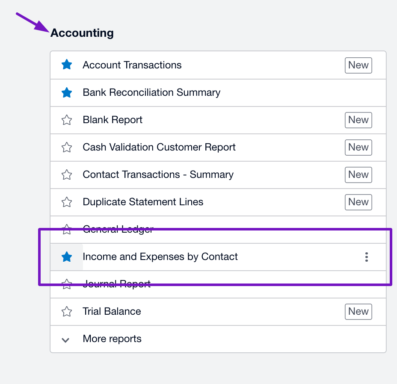Unstar Income and Expenses by Contact
The height and width of the screenshot is (384, 397).
pos(67,257)
